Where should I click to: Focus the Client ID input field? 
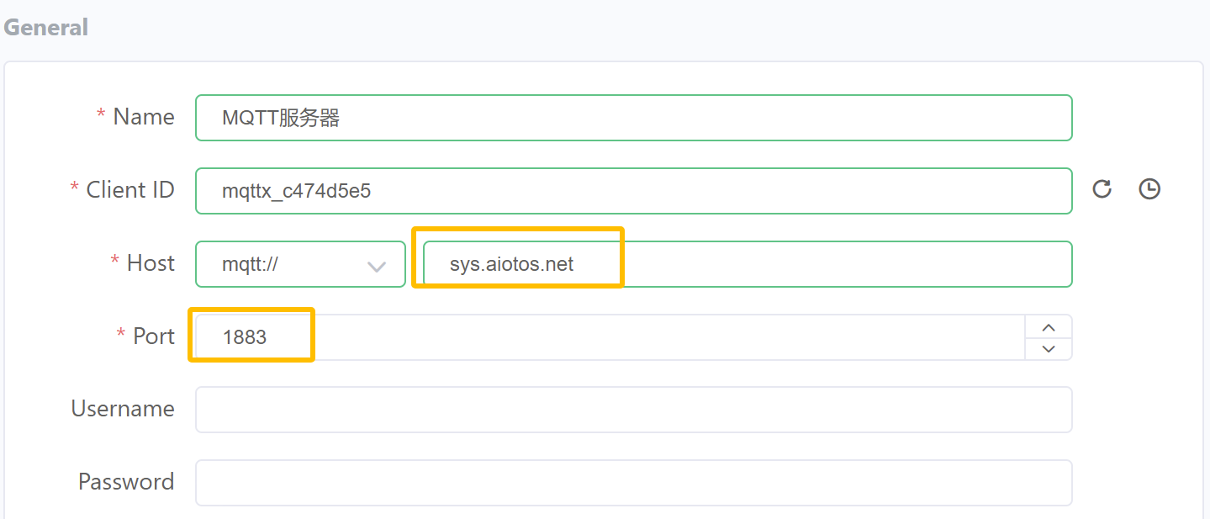tap(633, 191)
